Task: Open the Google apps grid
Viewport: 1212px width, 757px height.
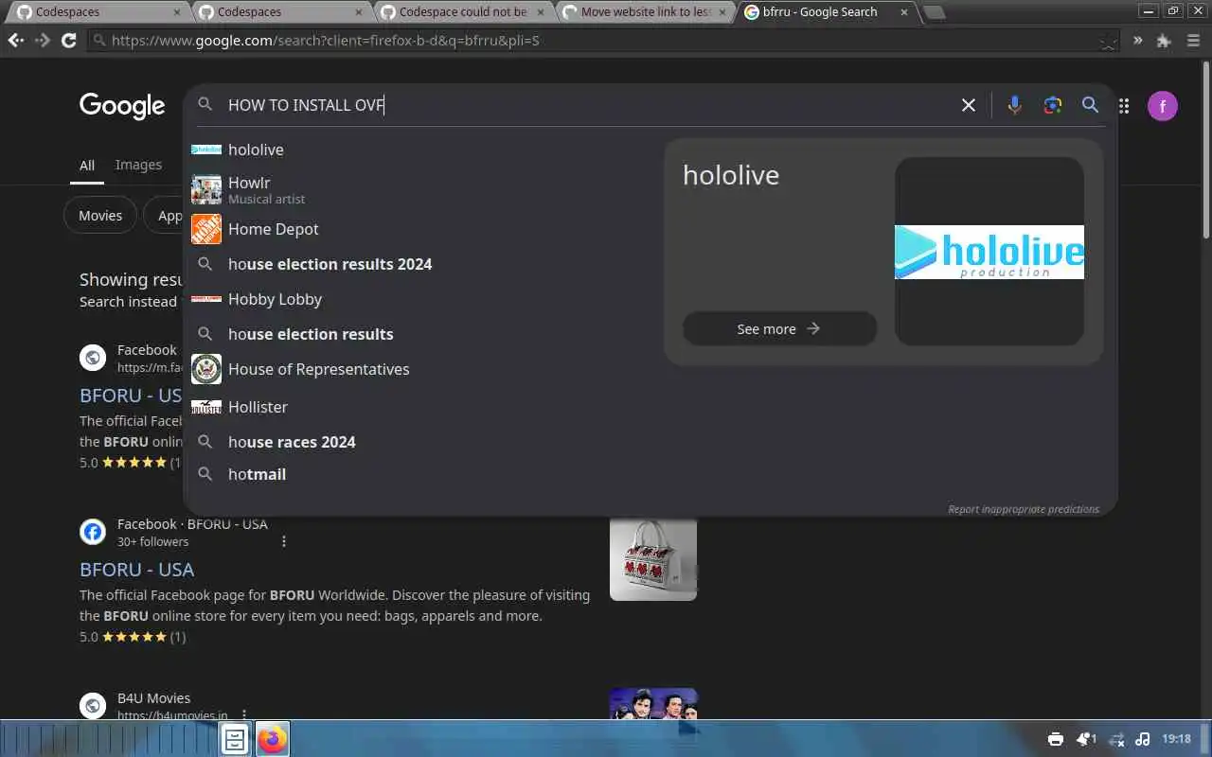Action: 1124,106
